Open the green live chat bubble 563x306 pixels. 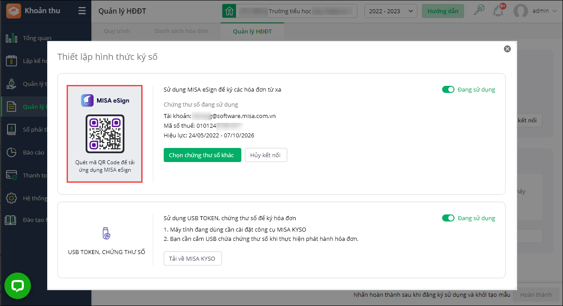pos(18,286)
